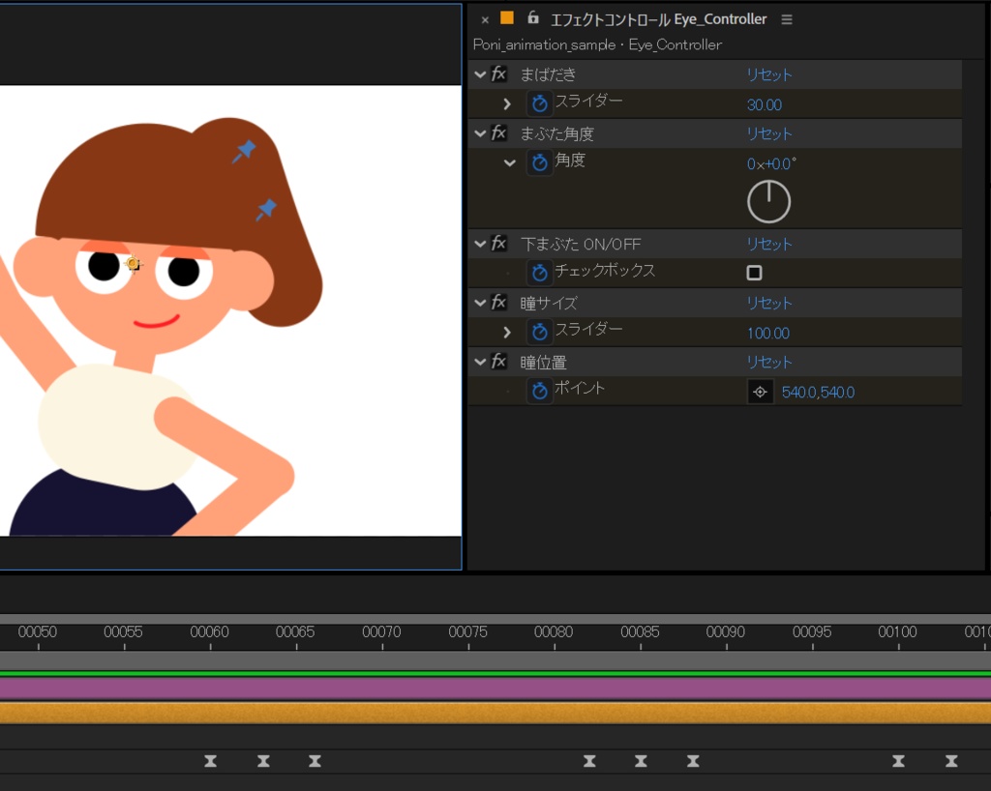
Task: Click the angle dial under まぶた角度
Action: (x=768, y=200)
